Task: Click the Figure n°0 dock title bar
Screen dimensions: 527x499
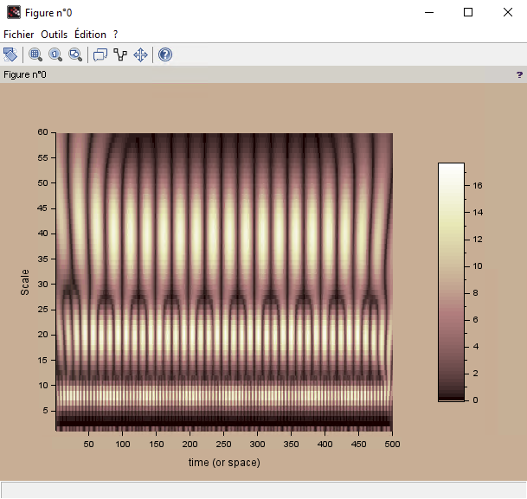Action: tap(263, 74)
